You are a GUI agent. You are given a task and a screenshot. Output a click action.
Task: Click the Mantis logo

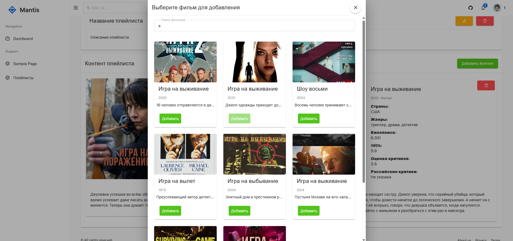click(x=24, y=10)
